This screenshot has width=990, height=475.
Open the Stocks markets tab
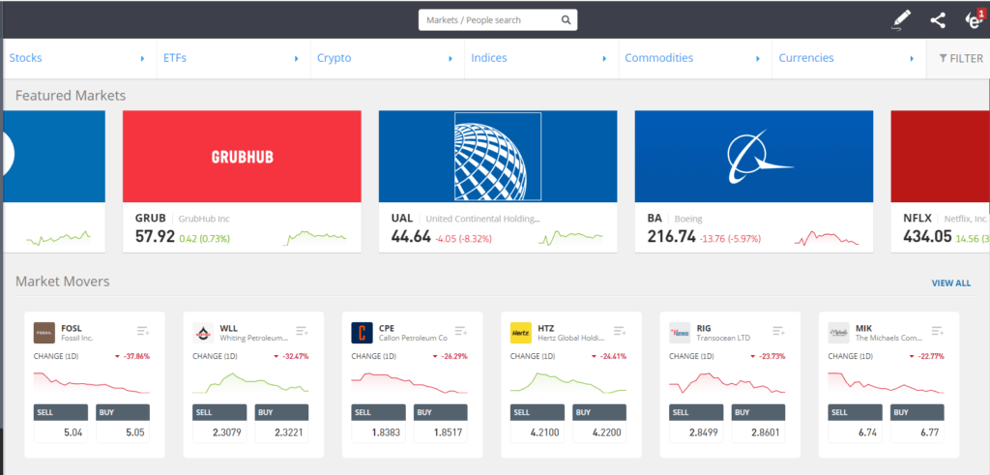coord(25,58)
